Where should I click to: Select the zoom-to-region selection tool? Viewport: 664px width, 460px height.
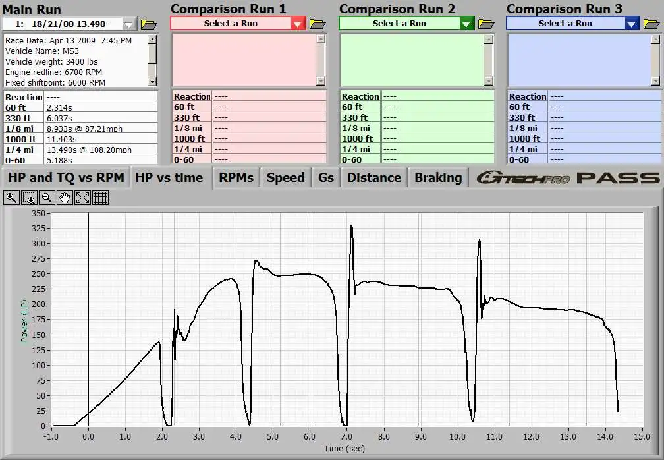pyautogui.click(x=29, y=198)
